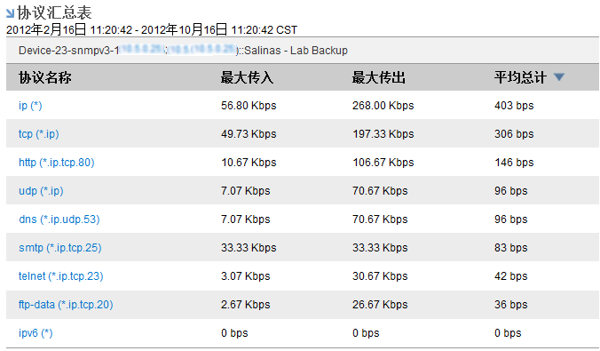Open the udp (*.ip) protocol link
The height and width of the screenshot is (351, 600).
41,191
